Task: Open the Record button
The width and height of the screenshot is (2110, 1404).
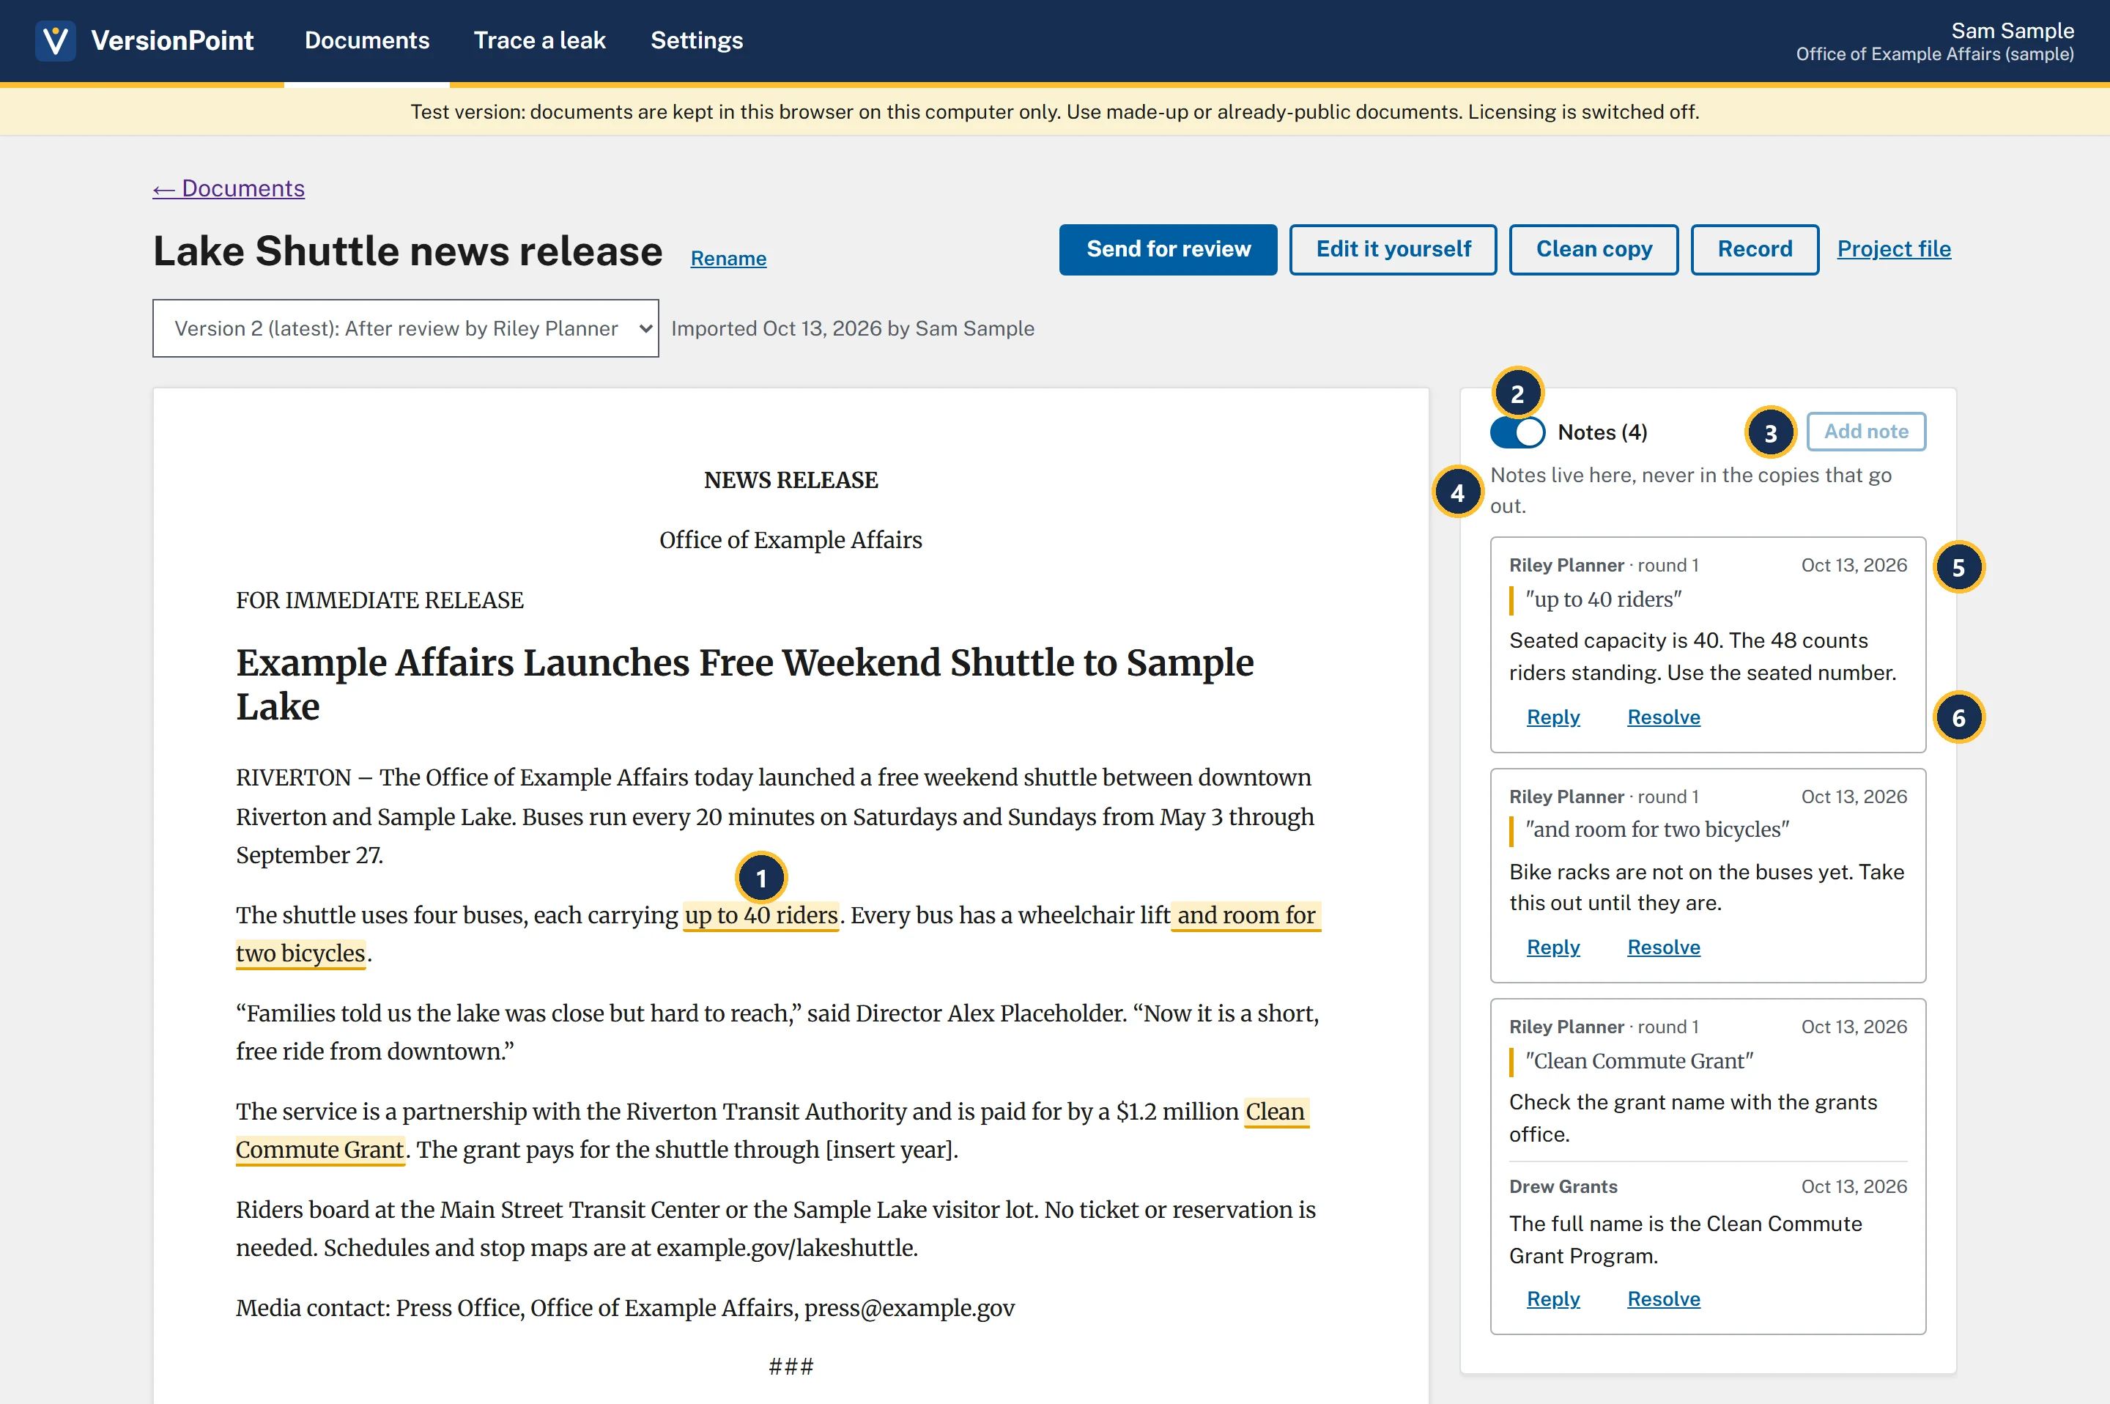Action: click(1755, 249)
